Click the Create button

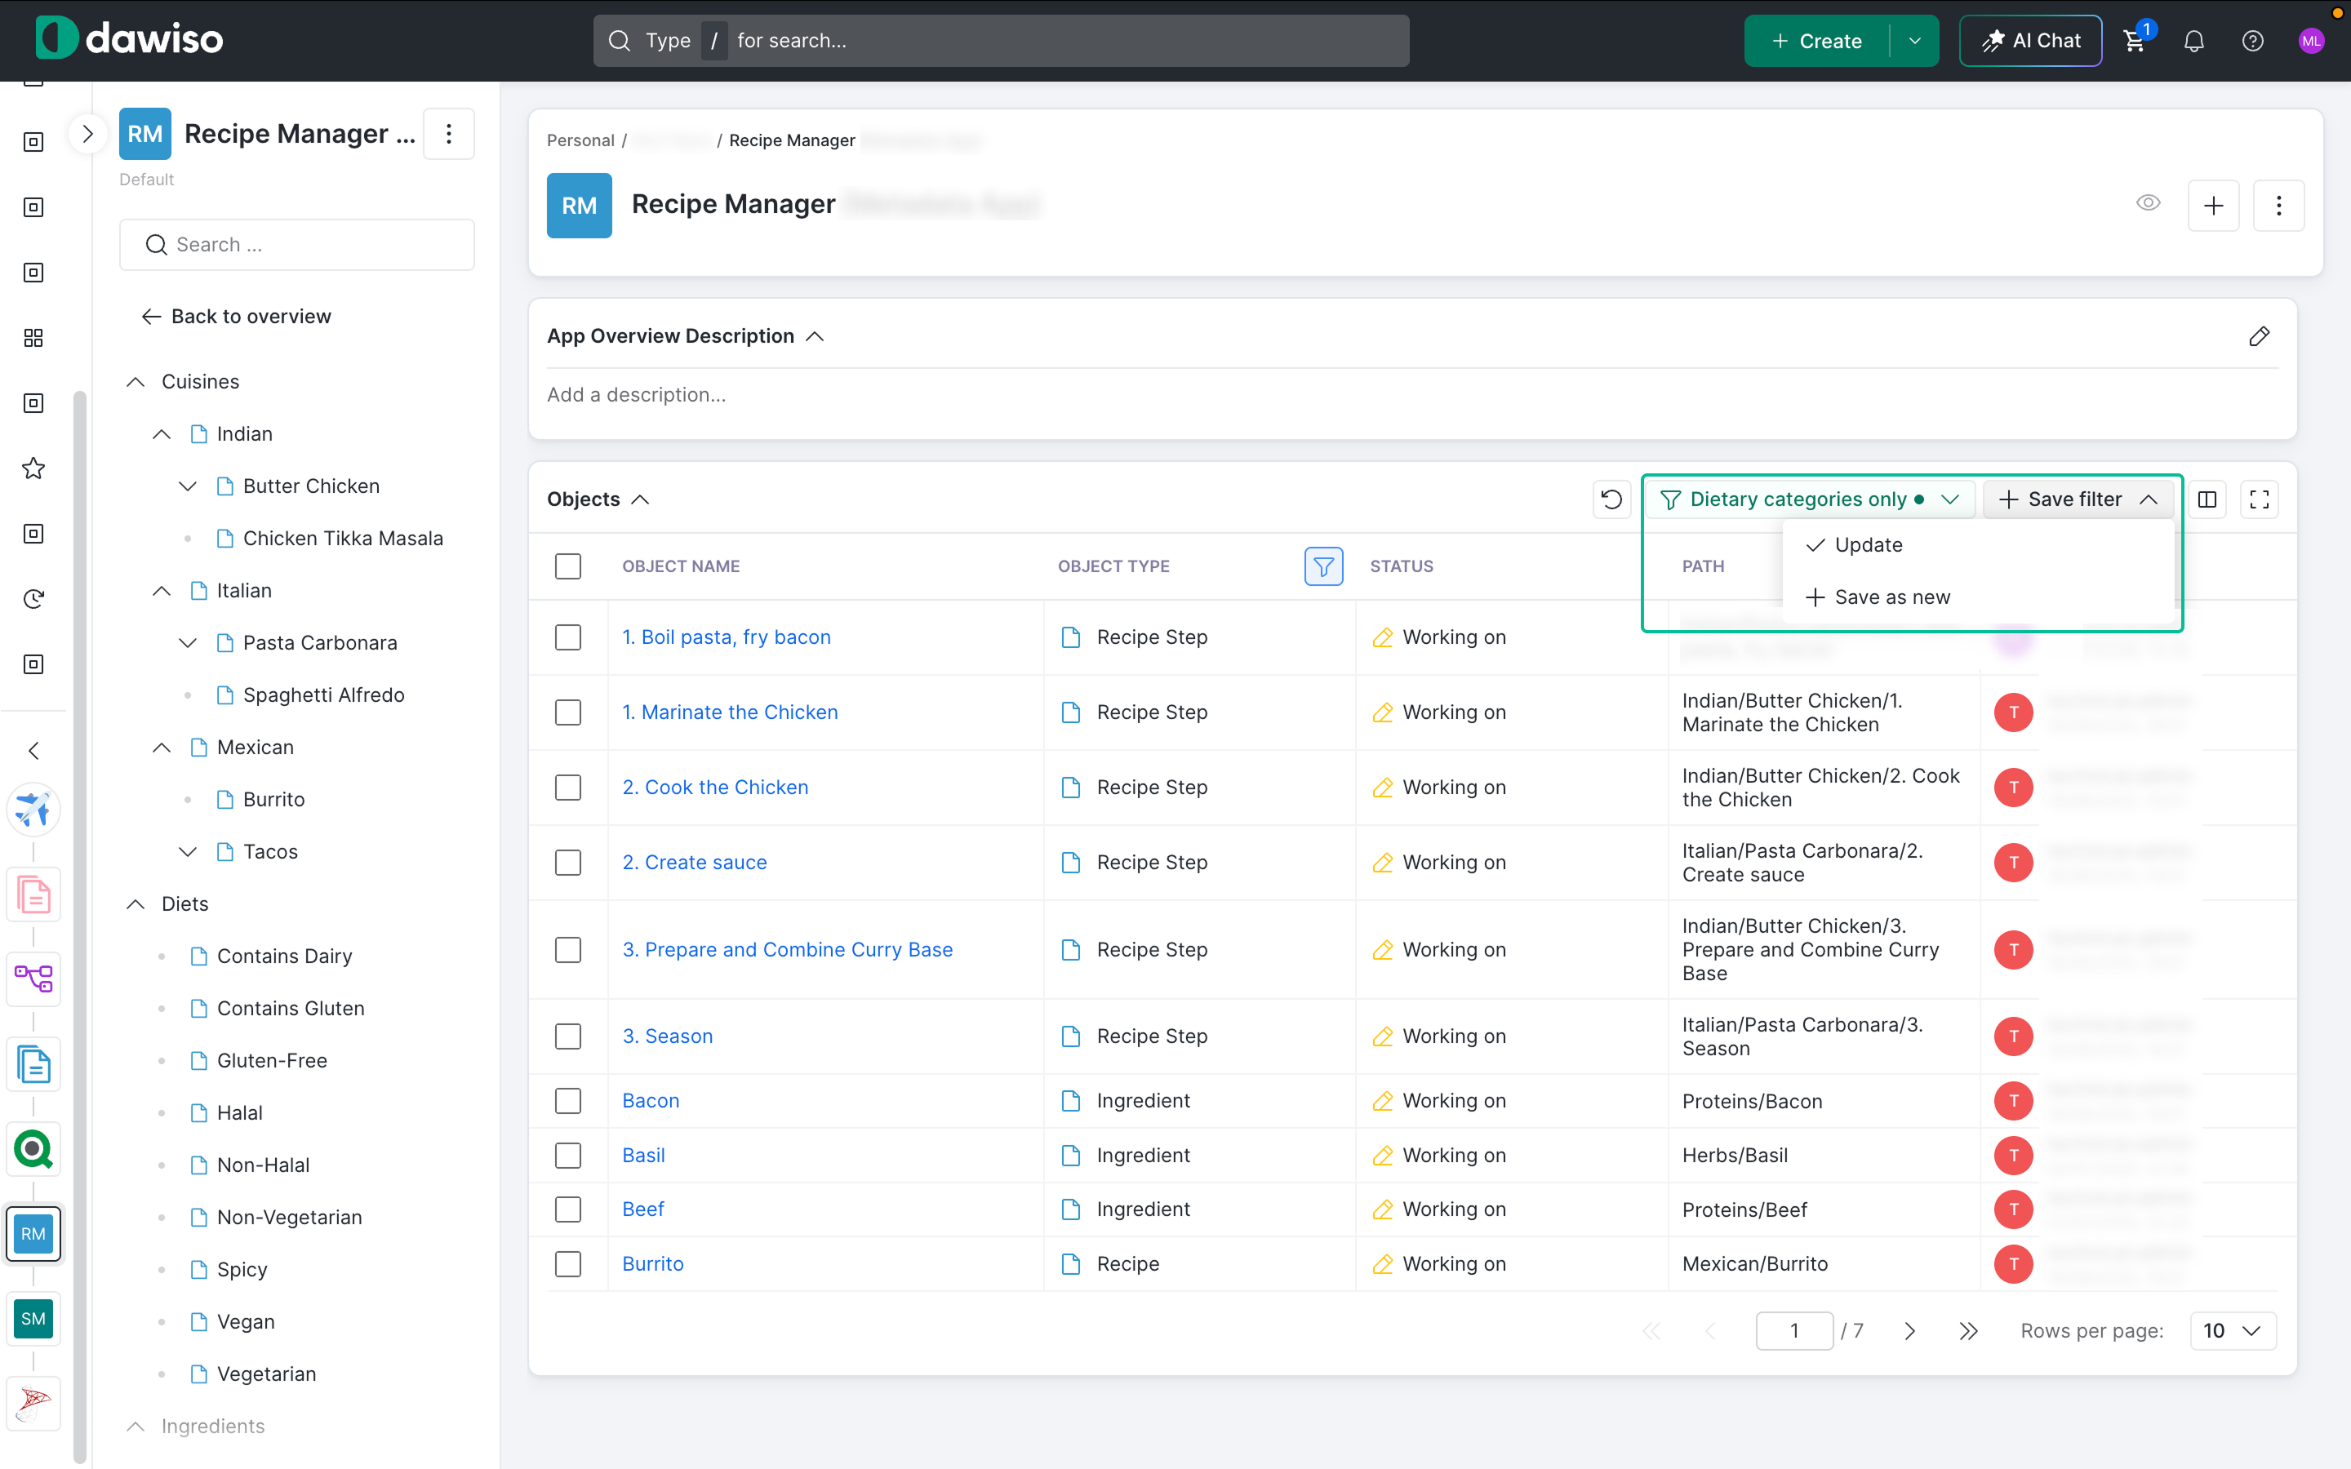pyautogui.click(x=1816, y=41)
